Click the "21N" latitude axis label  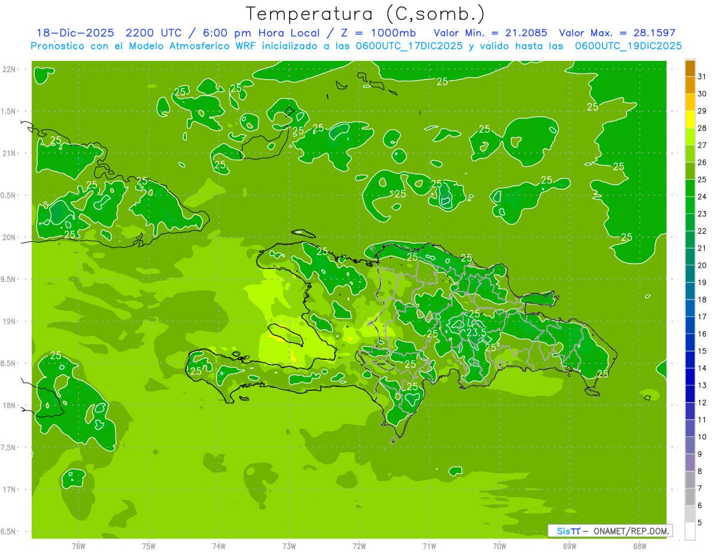[x=8, y=154]
